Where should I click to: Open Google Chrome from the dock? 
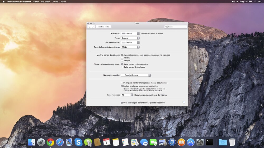point(50,142)
